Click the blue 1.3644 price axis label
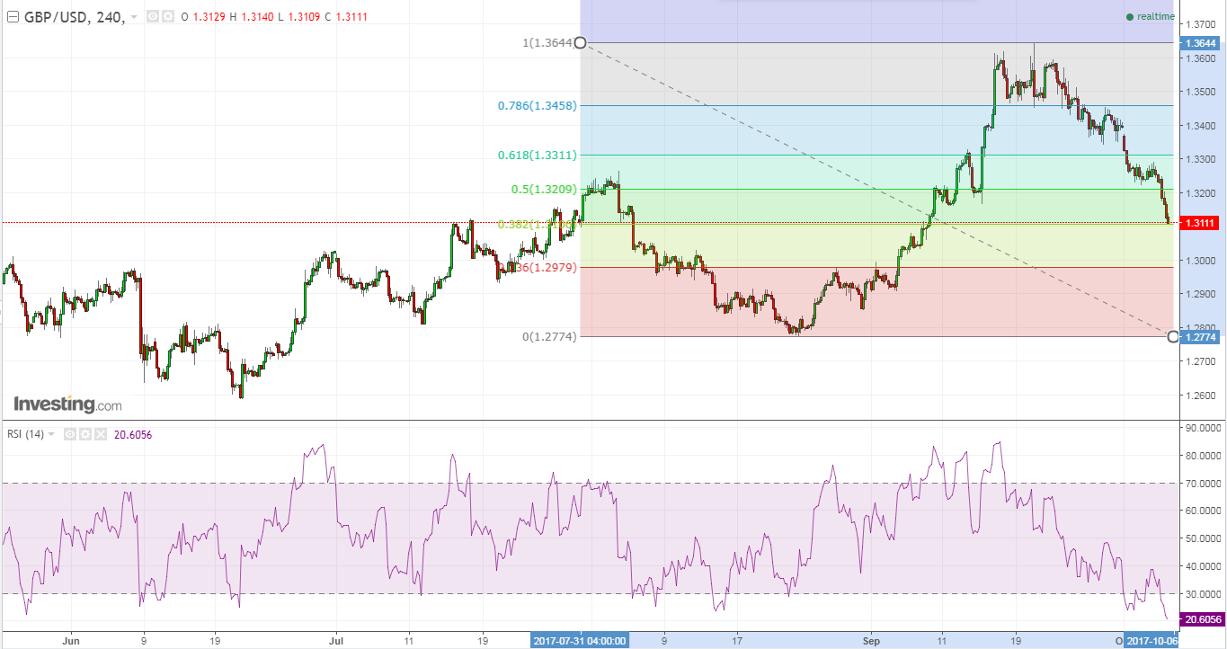 point(1200,43)
